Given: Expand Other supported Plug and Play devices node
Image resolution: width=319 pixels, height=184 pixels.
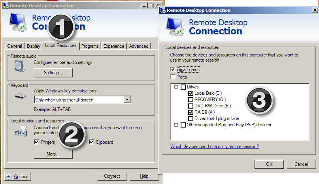Looking at the screenshot, I should (176, 125).
